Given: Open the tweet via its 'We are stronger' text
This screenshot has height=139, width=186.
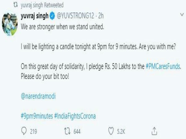Looking at the screenshot, I should point(62,27).
